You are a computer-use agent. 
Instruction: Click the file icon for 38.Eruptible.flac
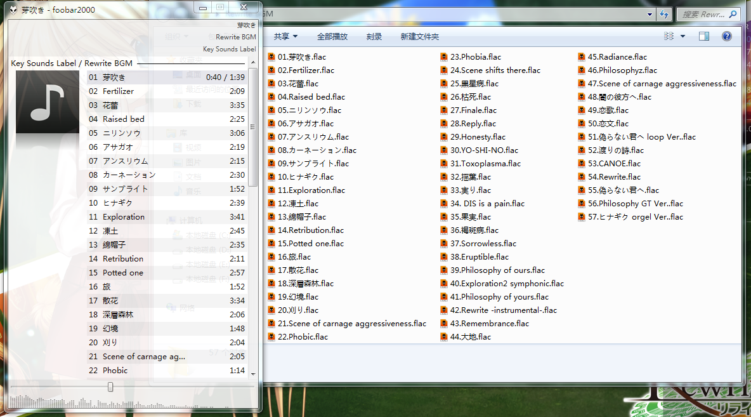(445, 257)
